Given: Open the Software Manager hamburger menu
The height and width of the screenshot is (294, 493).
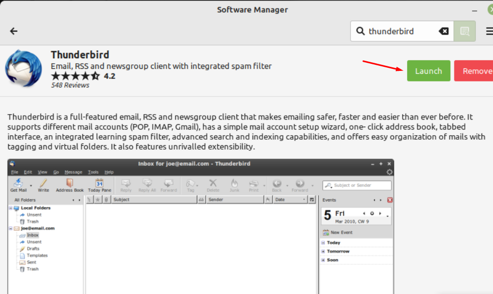Looking at the screenshot, I should 489,31.
